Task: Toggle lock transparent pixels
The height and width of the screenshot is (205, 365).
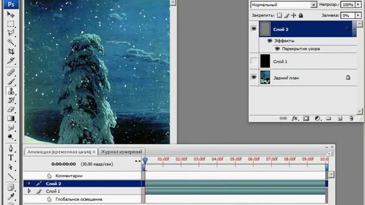Action: click(279, 15)
